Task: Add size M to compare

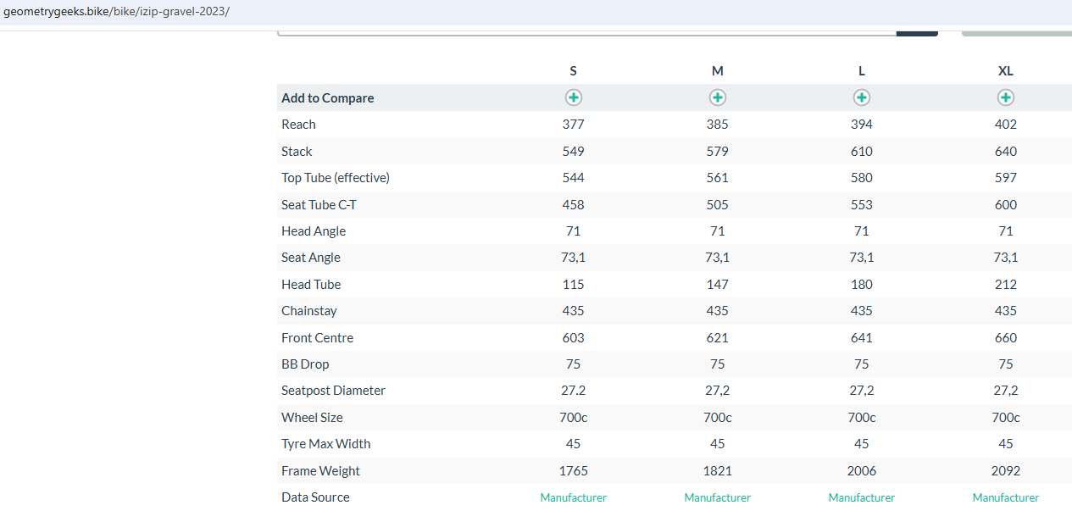Action: tap(718, 97)
